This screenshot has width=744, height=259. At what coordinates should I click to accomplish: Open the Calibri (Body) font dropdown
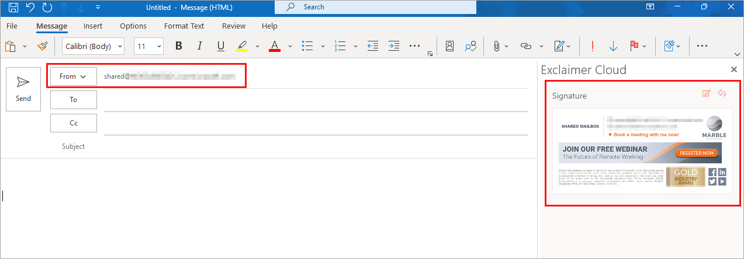94,46
